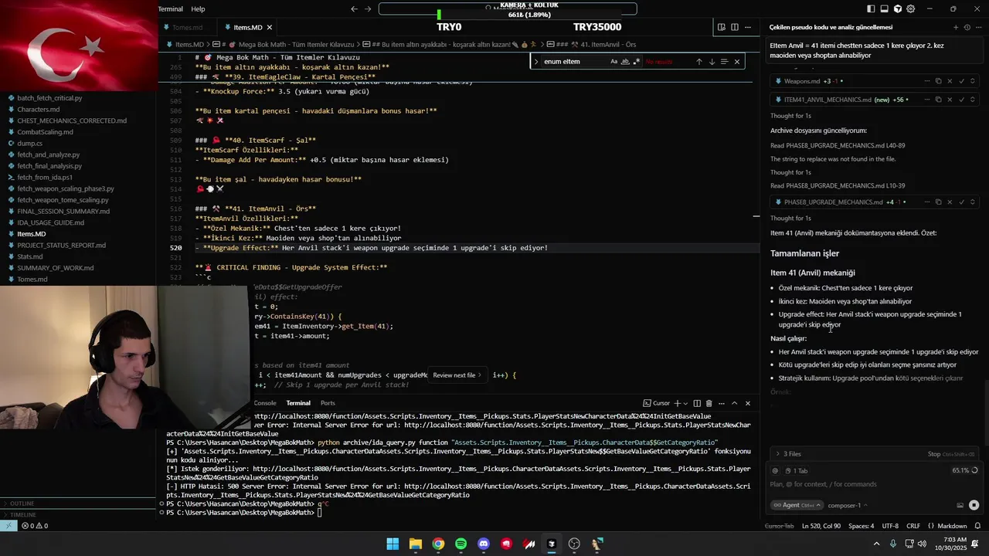Expand the ITEM41_ANVIL_MECHANICS.md diff block

click(974, 100)
